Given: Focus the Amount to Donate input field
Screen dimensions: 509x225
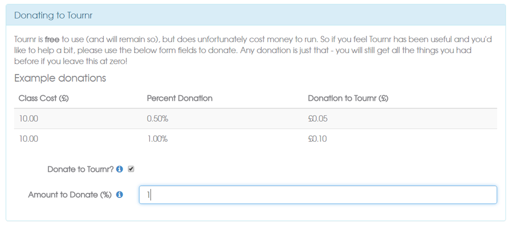Looking at the screenshot, I should tap(318, 195).
